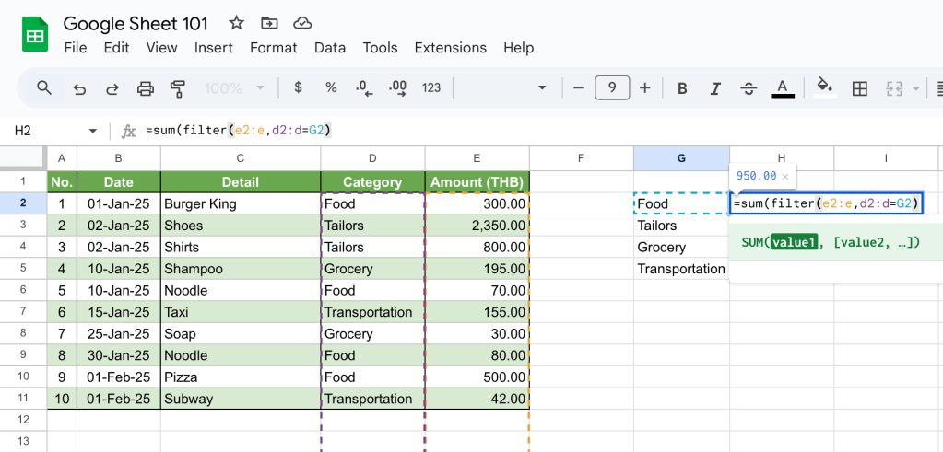Click the Burger King cell

click(241, 204)
